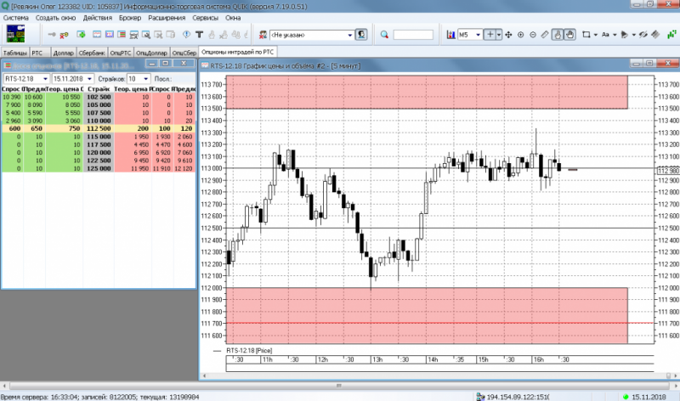Click the zoom out circle-minus icon

coord(533,35)
